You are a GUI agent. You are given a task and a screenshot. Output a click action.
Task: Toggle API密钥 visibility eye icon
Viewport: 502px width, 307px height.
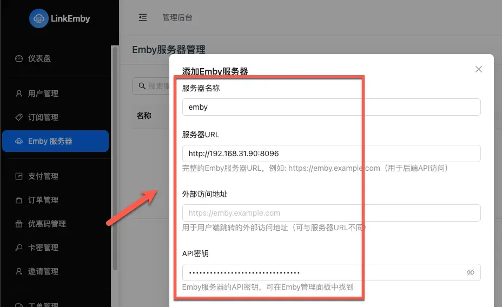(x=470, y=272)
